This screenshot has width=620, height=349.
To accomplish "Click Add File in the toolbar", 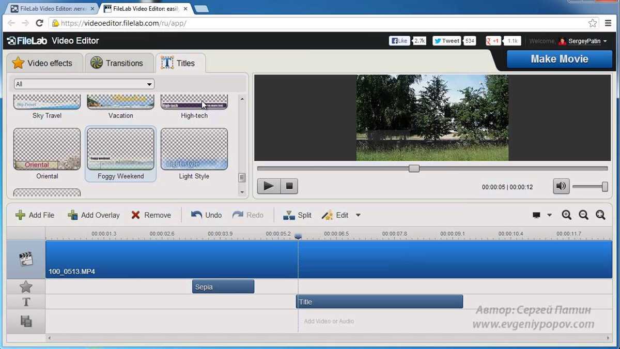I will pyautogui.click(x=35, y=215).
